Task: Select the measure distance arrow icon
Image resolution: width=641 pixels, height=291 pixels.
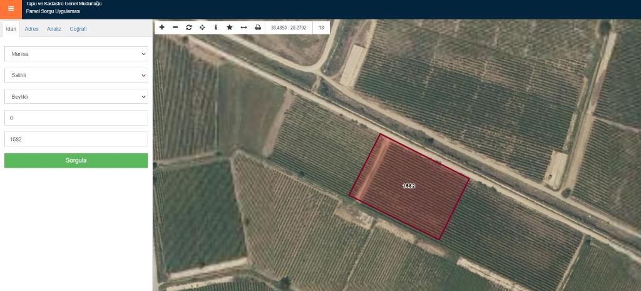Action: (244, 28)
